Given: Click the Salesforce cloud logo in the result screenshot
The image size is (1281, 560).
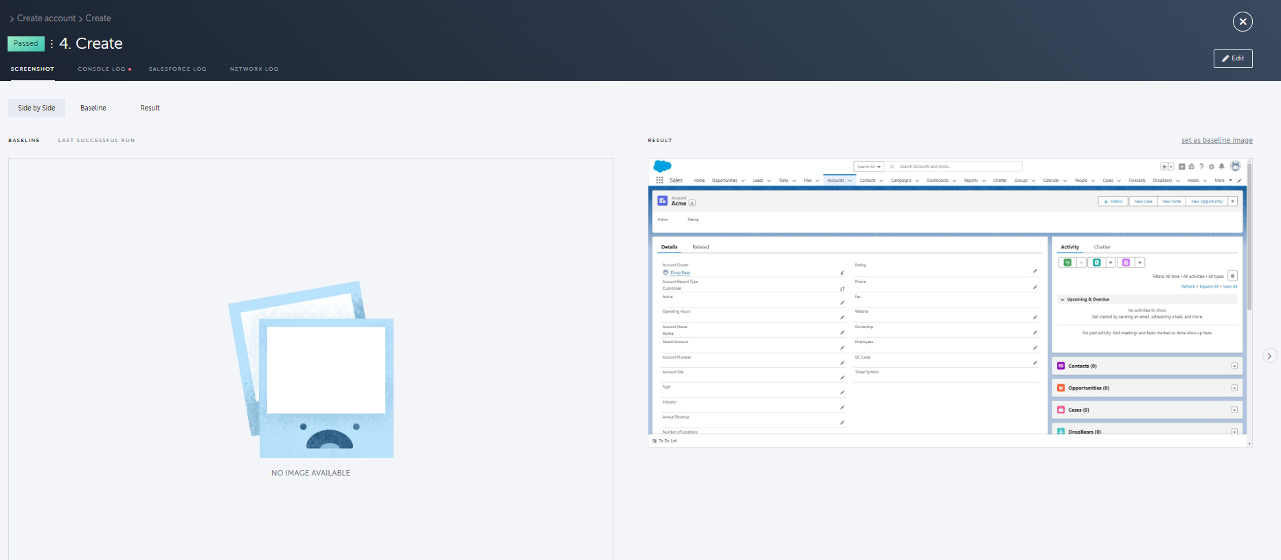Looking at the screenshot, I should click(662, 166).
